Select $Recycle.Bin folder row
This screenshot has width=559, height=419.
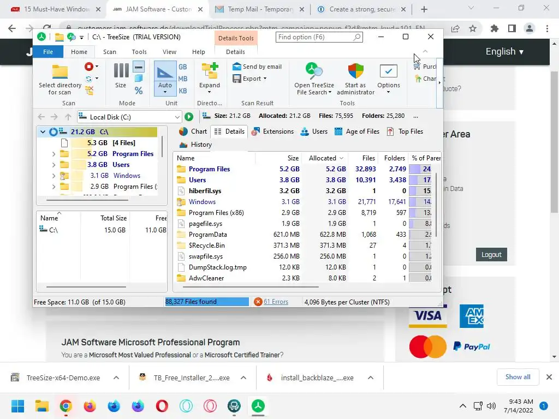(x=304, y=246)
